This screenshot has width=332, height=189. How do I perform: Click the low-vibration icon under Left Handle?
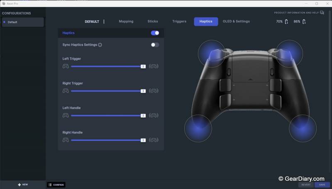(x=66, y=115)
